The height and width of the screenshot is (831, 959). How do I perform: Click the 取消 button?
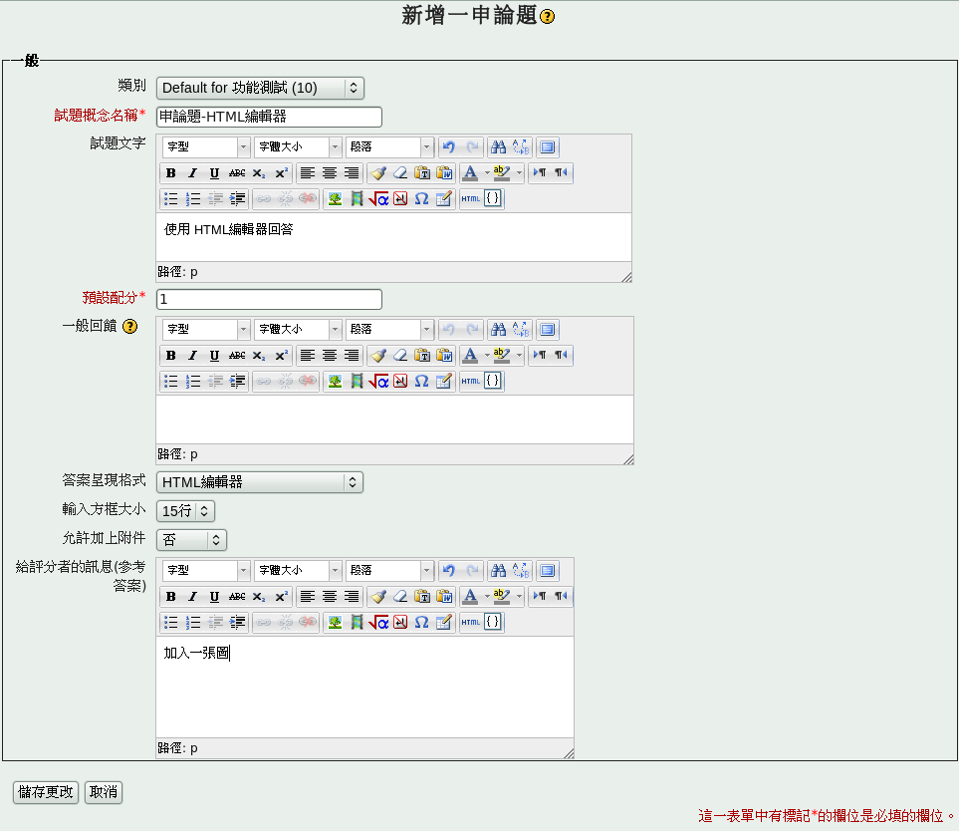click(x=104, y=792)
